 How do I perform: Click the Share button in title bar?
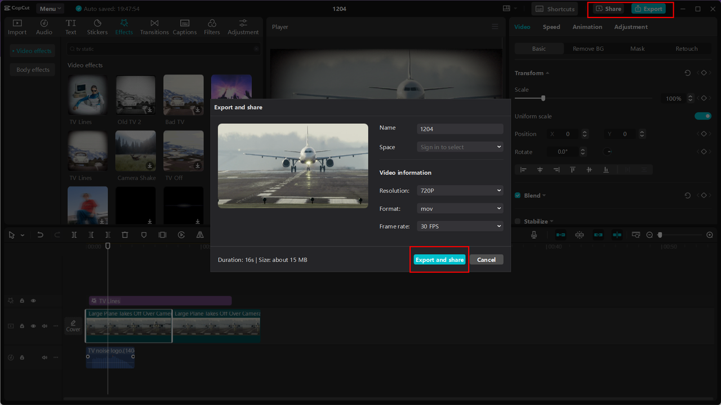click(608, 8)
